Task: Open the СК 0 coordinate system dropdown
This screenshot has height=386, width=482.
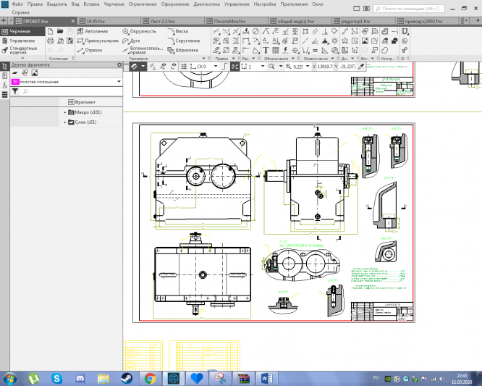Action: coord(214,66)
